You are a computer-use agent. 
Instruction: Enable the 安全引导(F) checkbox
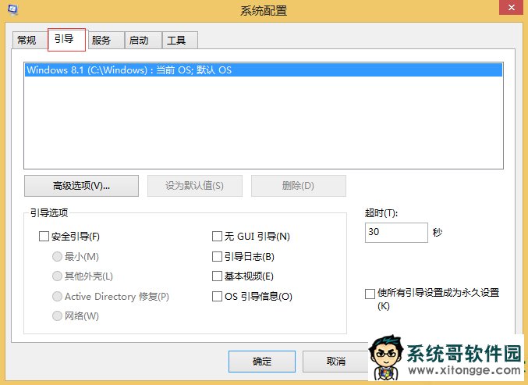[x=44, y=237]
